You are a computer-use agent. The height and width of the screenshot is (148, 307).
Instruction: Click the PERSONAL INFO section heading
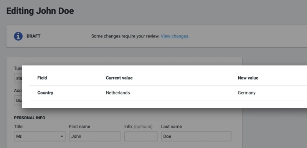pyautogui.click(x=30, y=118)
